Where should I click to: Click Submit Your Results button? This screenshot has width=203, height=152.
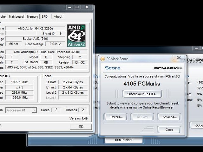pos(142,94)
